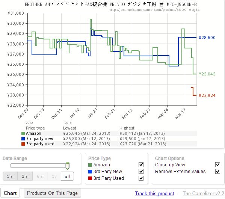Viewport: 225px width, 199px height.
Task: Uncheck the Amazon price type checkbox
Action: [x=141, y=164]
